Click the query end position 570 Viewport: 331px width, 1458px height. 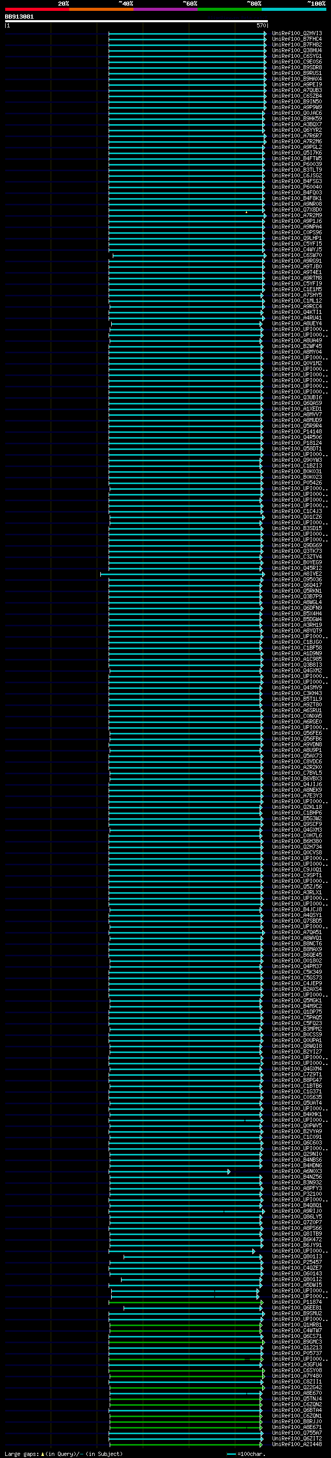(x=261, y=25)
